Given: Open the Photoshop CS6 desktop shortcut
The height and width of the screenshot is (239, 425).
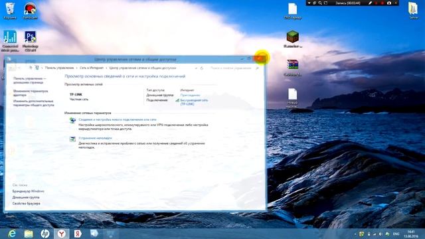Looking at the screenshot, I should click(x=30, y=41).
